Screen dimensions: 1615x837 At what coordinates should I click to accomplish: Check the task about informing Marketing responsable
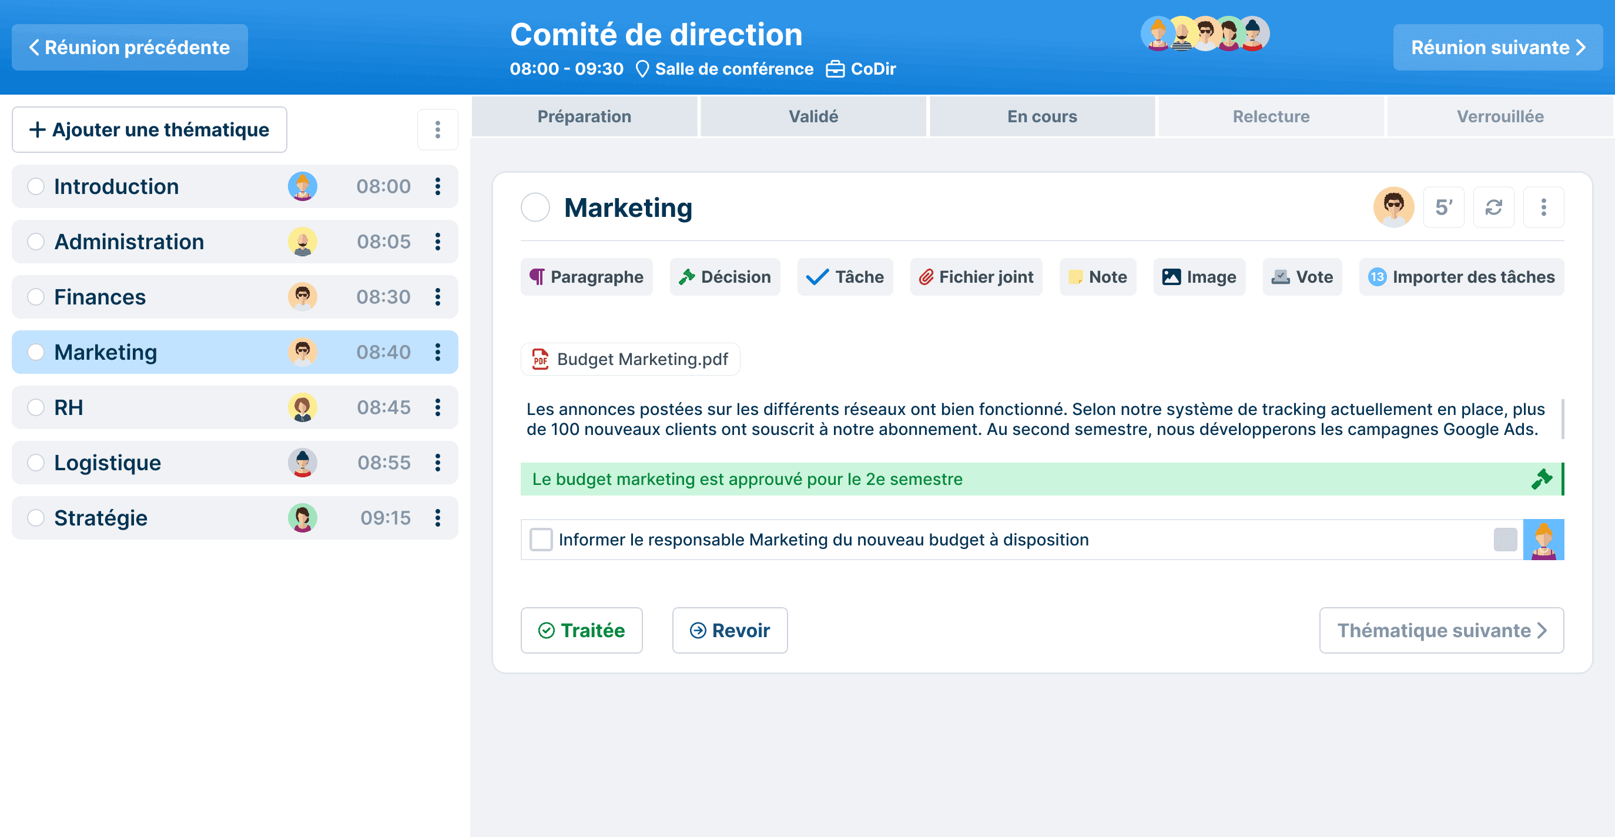[541, 539]
